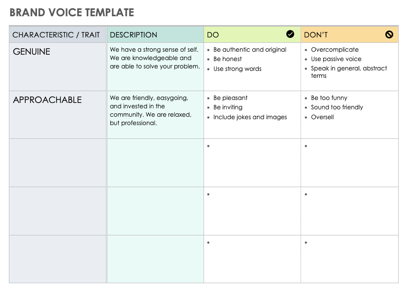The width and height of the screenshot is (408, 296).
Task: Select the DESCRIPTION column header
Action: click(134, 35)
